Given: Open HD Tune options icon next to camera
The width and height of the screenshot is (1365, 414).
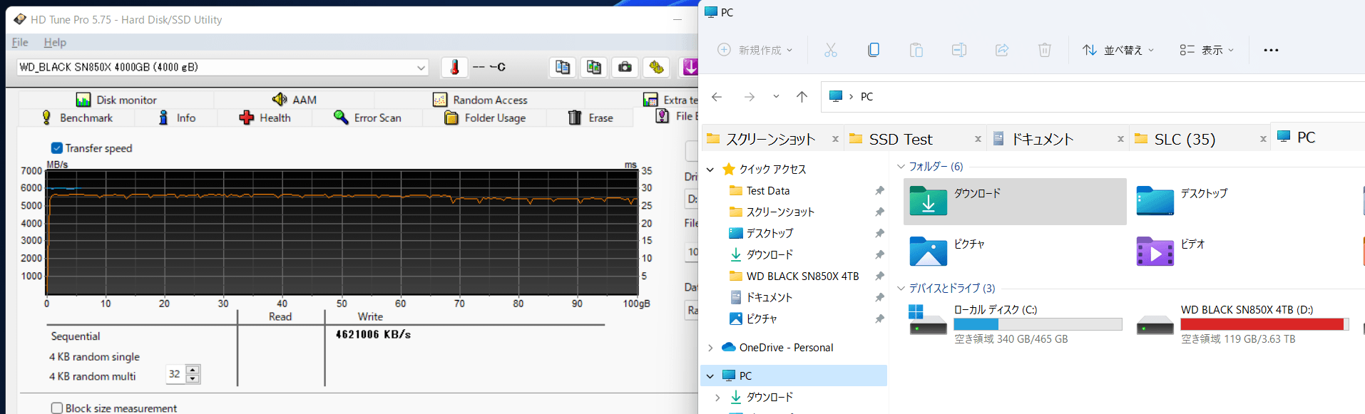Looking at the screenshot, I should pos(657,67).
